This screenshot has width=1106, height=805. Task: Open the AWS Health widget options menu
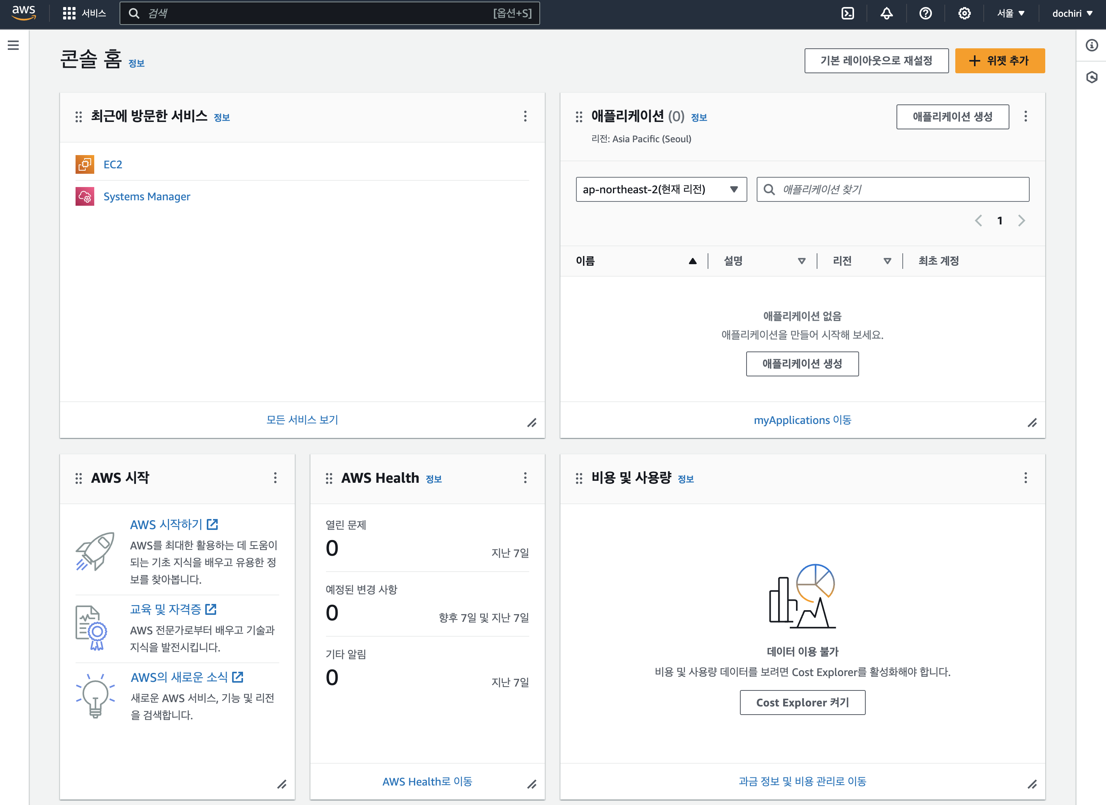click(x=525, y=478)
